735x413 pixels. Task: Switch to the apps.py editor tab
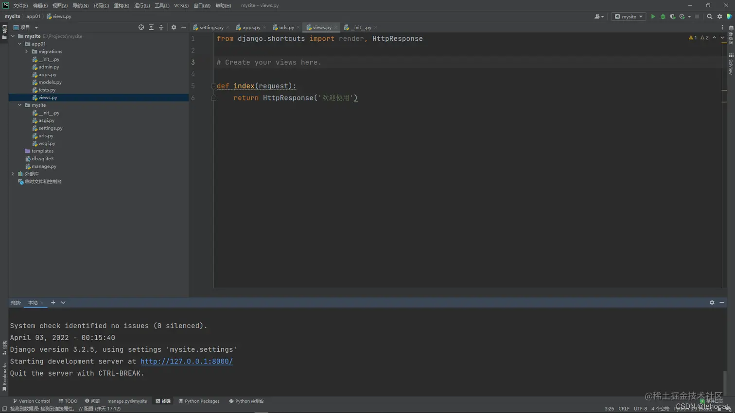[251, 27]
